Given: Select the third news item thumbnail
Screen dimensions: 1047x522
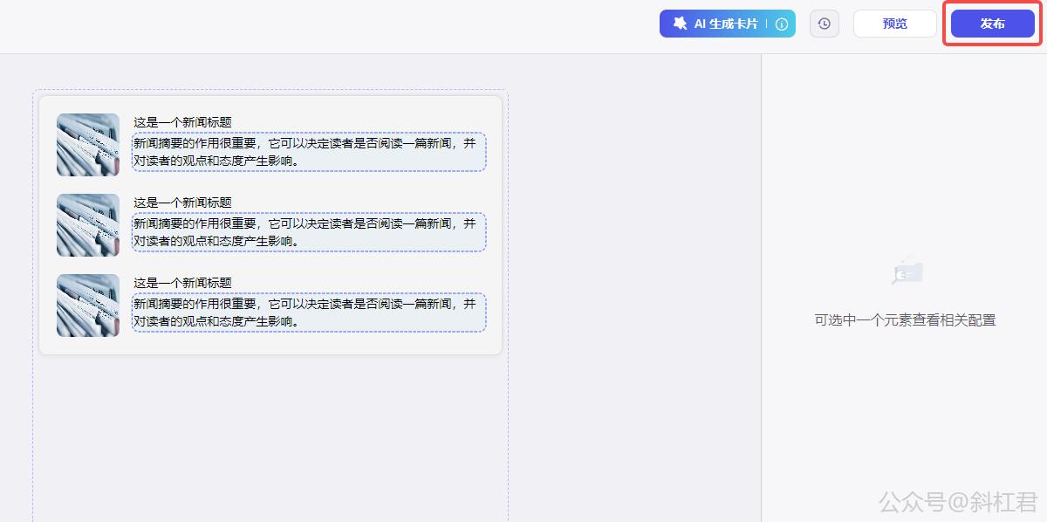Looking at the screenshot, I should tap(88, 306).
